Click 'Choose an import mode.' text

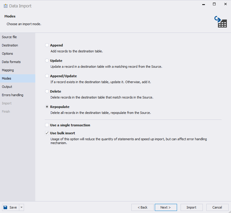point(24,24)
